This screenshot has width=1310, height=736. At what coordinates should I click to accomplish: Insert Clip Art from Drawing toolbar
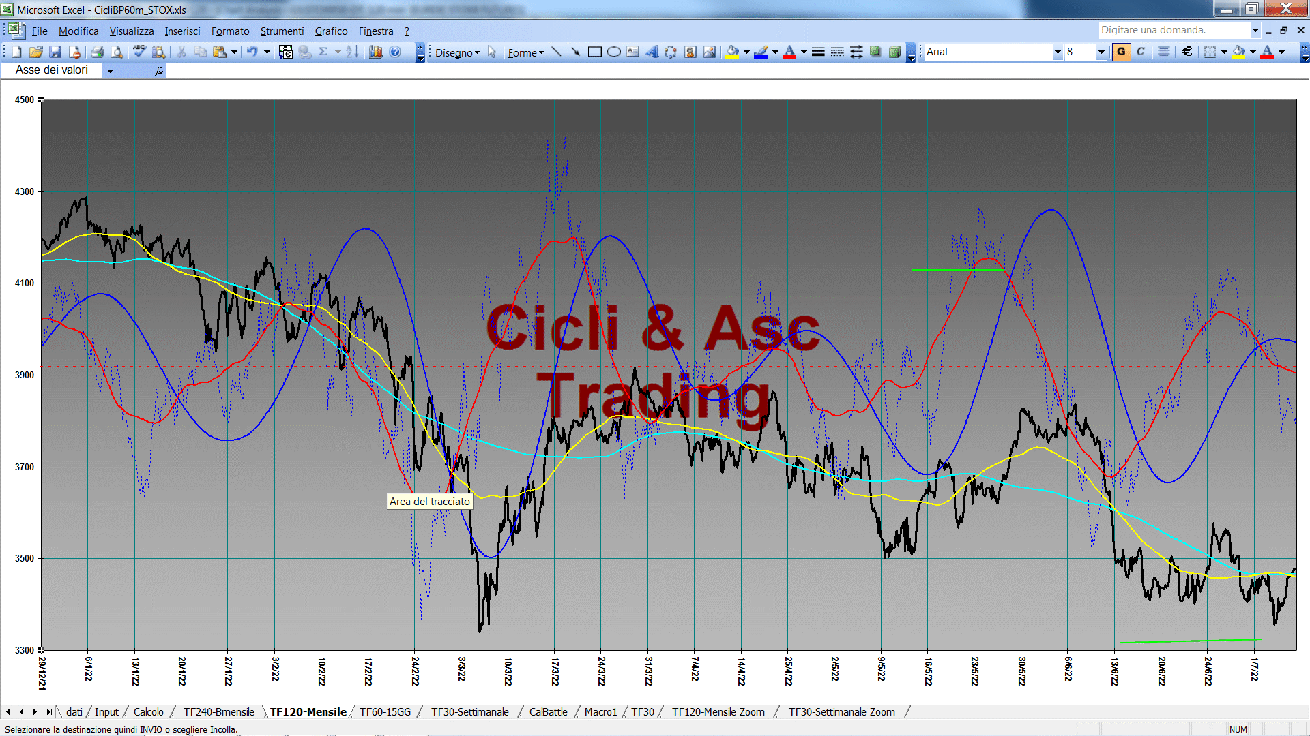click(x=690, y=52)
